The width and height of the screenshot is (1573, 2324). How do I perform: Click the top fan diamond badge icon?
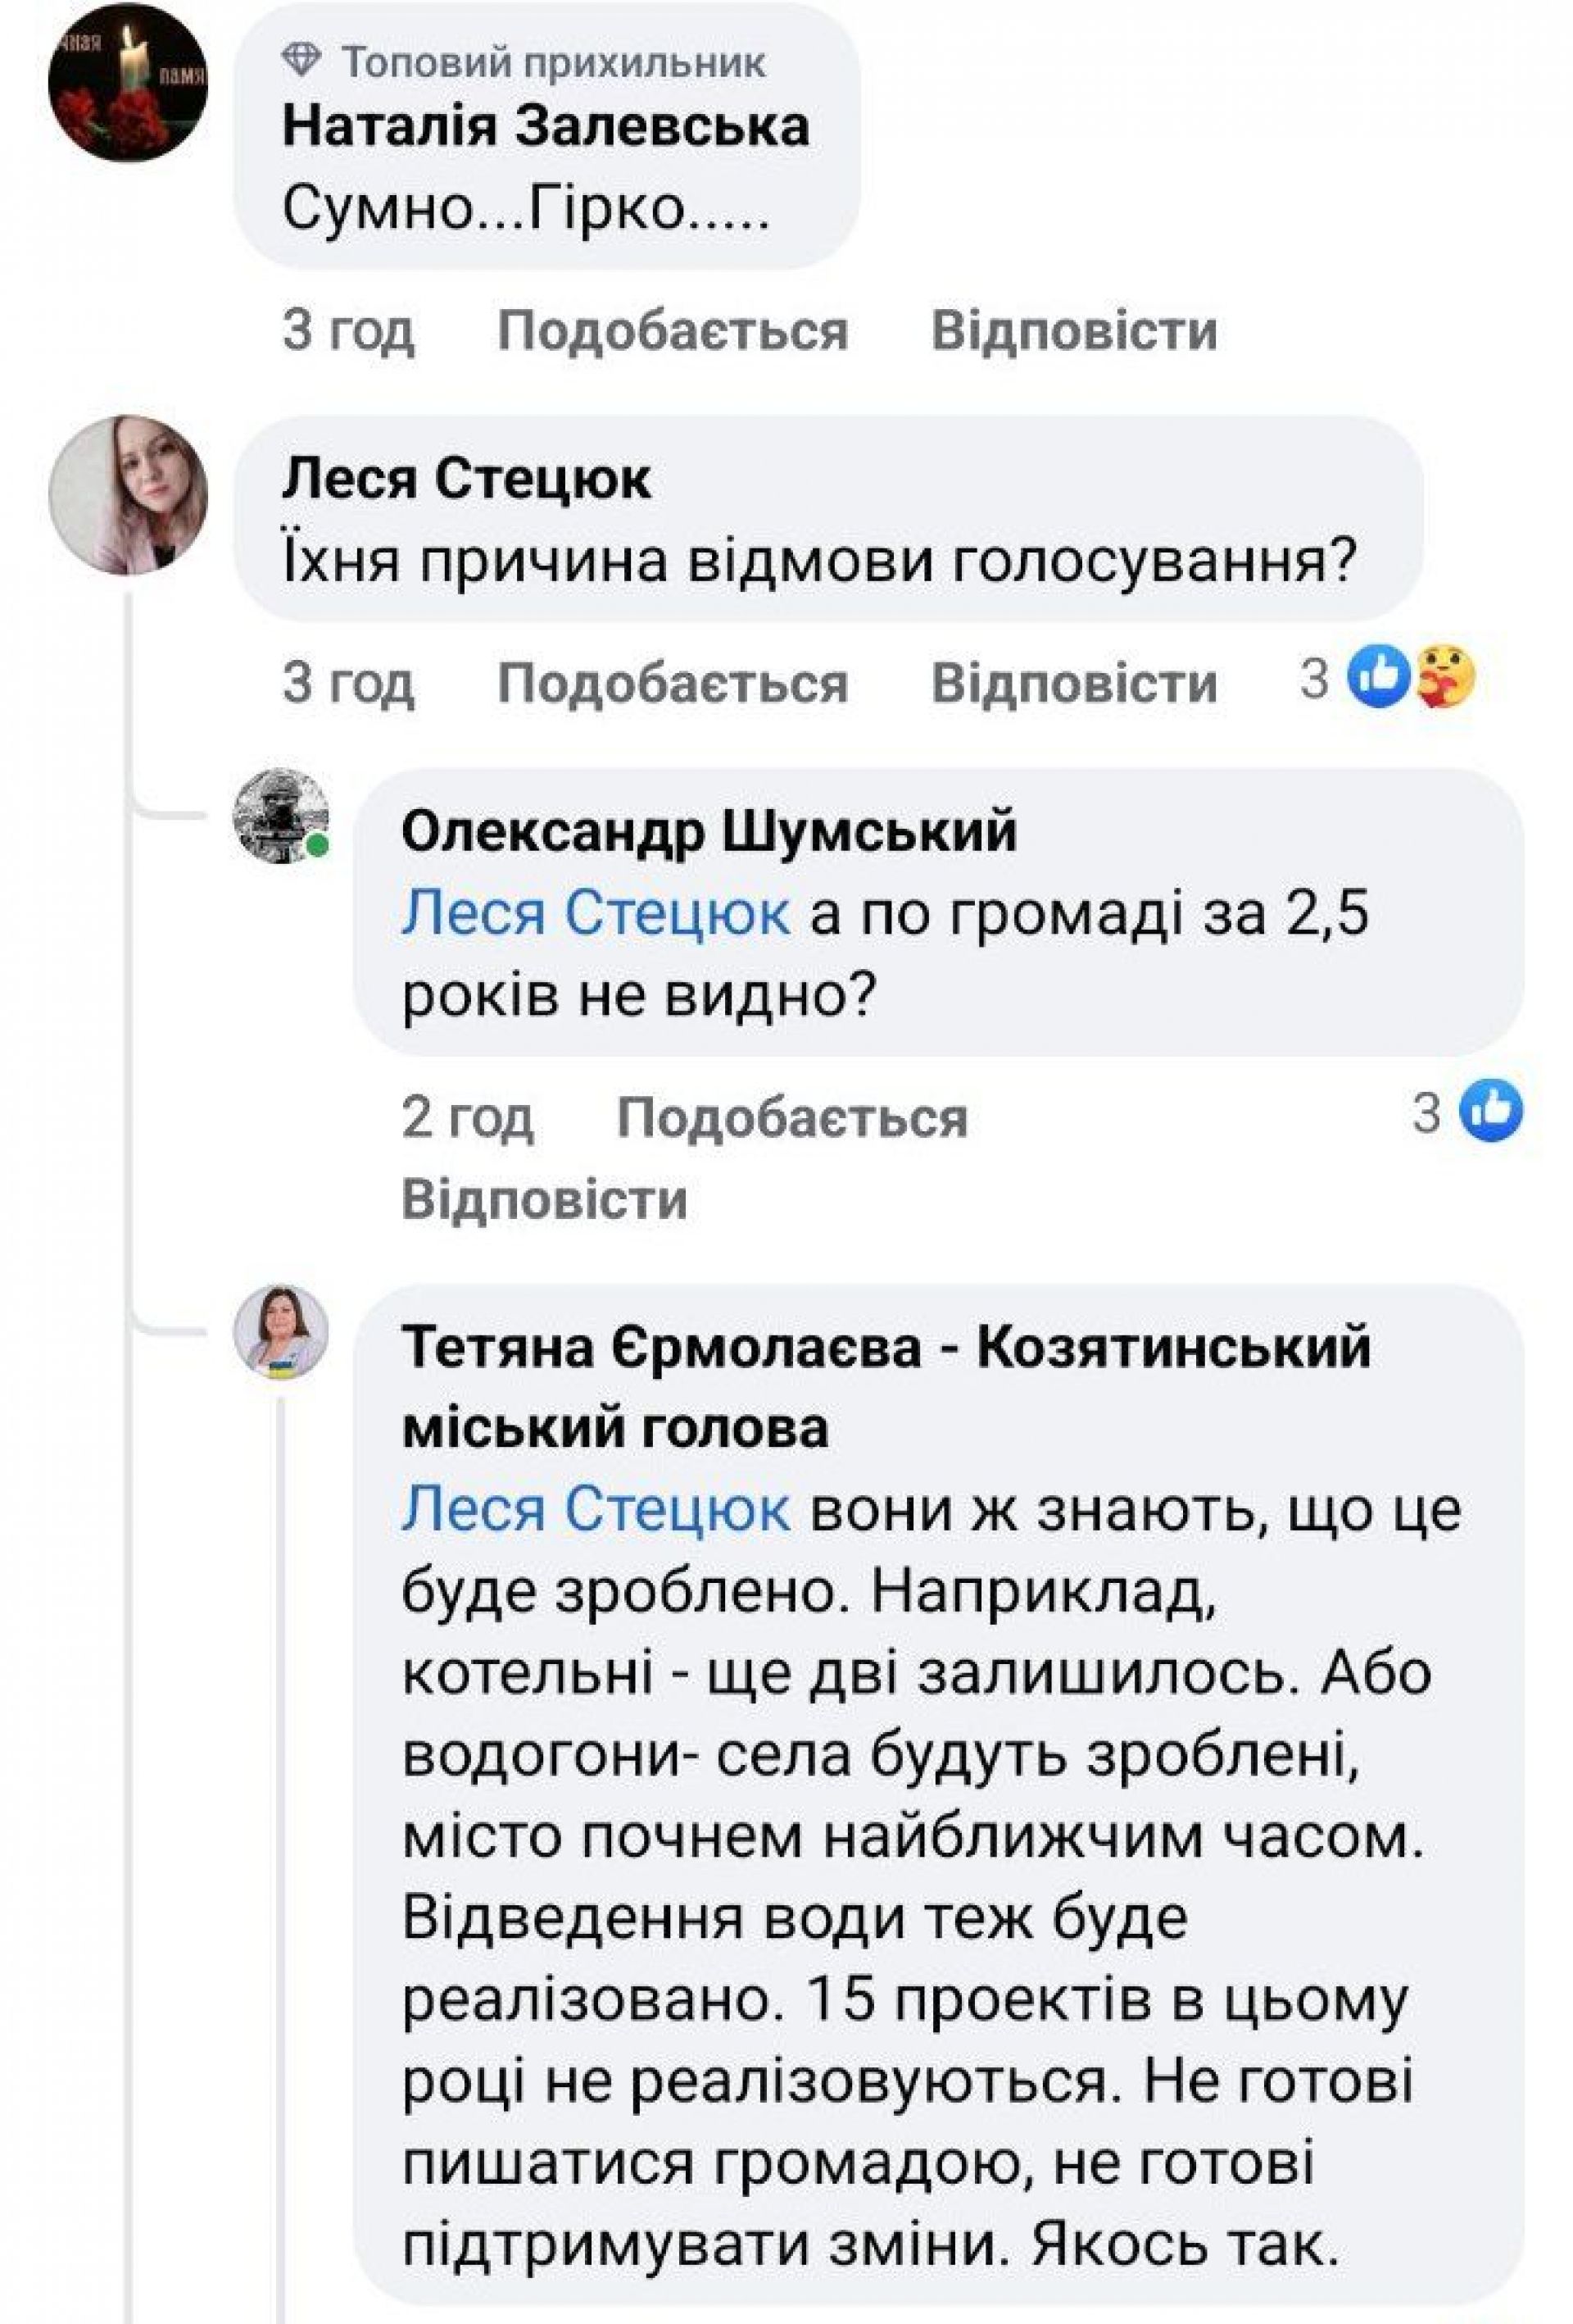click(301, 61)
